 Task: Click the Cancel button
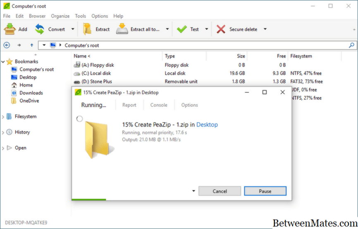tap(220, 191)
